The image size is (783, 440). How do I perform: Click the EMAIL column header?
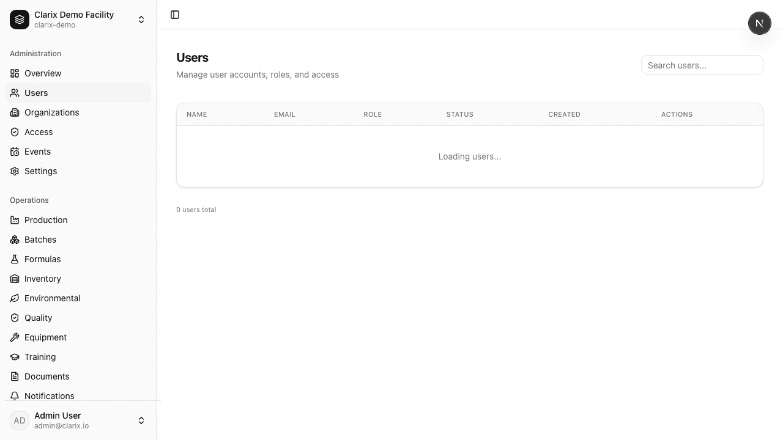284,114
